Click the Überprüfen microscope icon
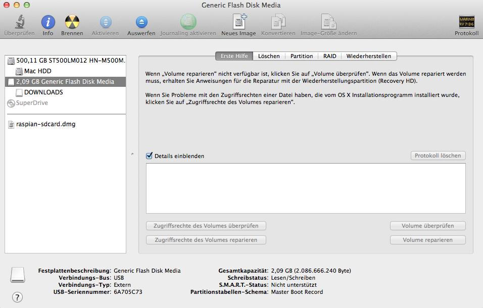The image size is (483, 308). coord(20,22)
